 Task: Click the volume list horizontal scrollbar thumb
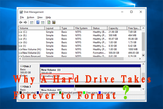(73, 59)
